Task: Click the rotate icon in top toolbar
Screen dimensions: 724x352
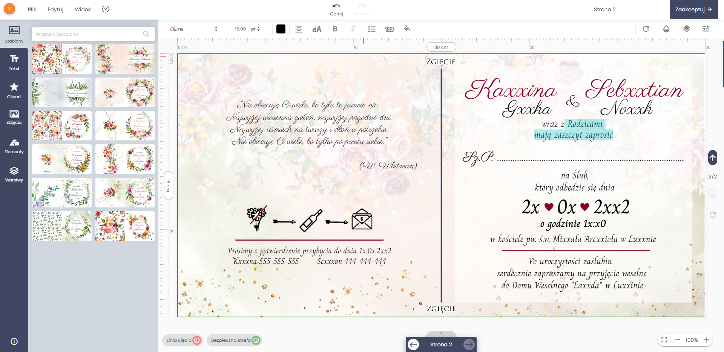Action: [646, 29]
